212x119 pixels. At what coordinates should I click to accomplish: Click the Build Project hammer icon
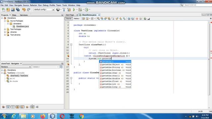tap(64, 10)
